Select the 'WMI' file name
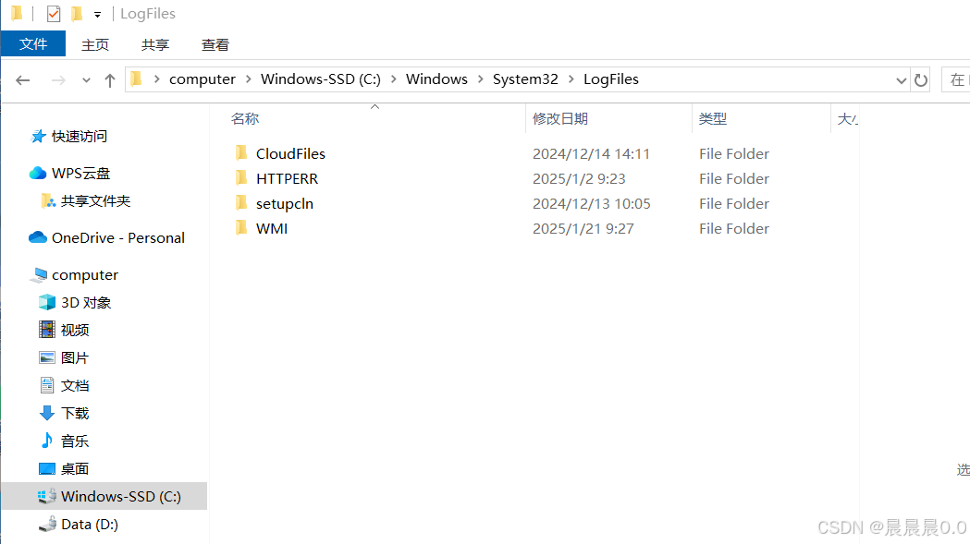 pyautogui.click(x=272, y=229)
